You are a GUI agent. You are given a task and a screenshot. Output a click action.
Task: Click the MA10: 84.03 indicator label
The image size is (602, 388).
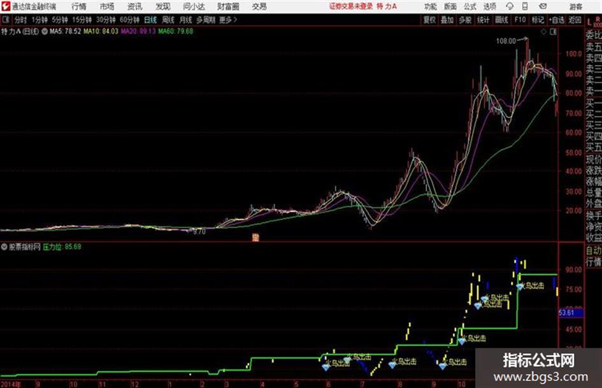101,31
